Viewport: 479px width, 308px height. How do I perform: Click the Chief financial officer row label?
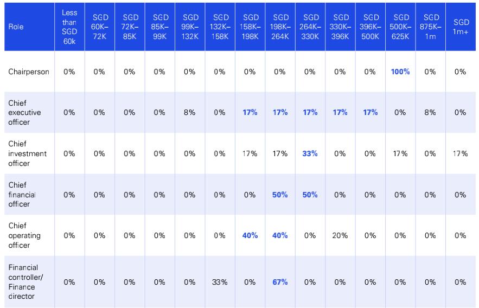coord(22,195)
